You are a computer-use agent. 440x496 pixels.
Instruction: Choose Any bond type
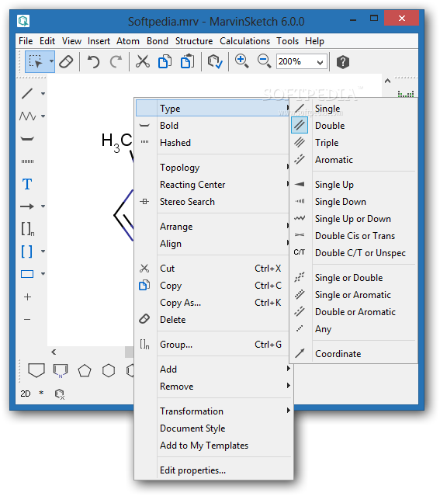tap(354, 329)
